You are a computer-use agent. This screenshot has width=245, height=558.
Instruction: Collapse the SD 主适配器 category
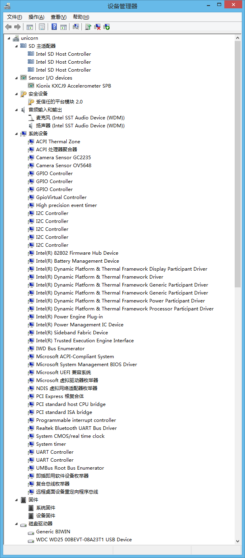click(x=17, y=46)
